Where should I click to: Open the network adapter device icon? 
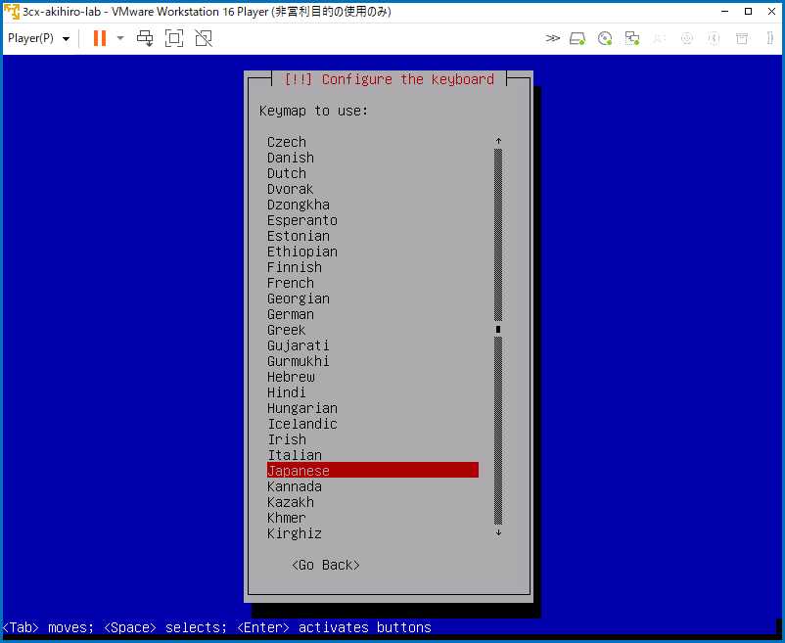point(632,38)
